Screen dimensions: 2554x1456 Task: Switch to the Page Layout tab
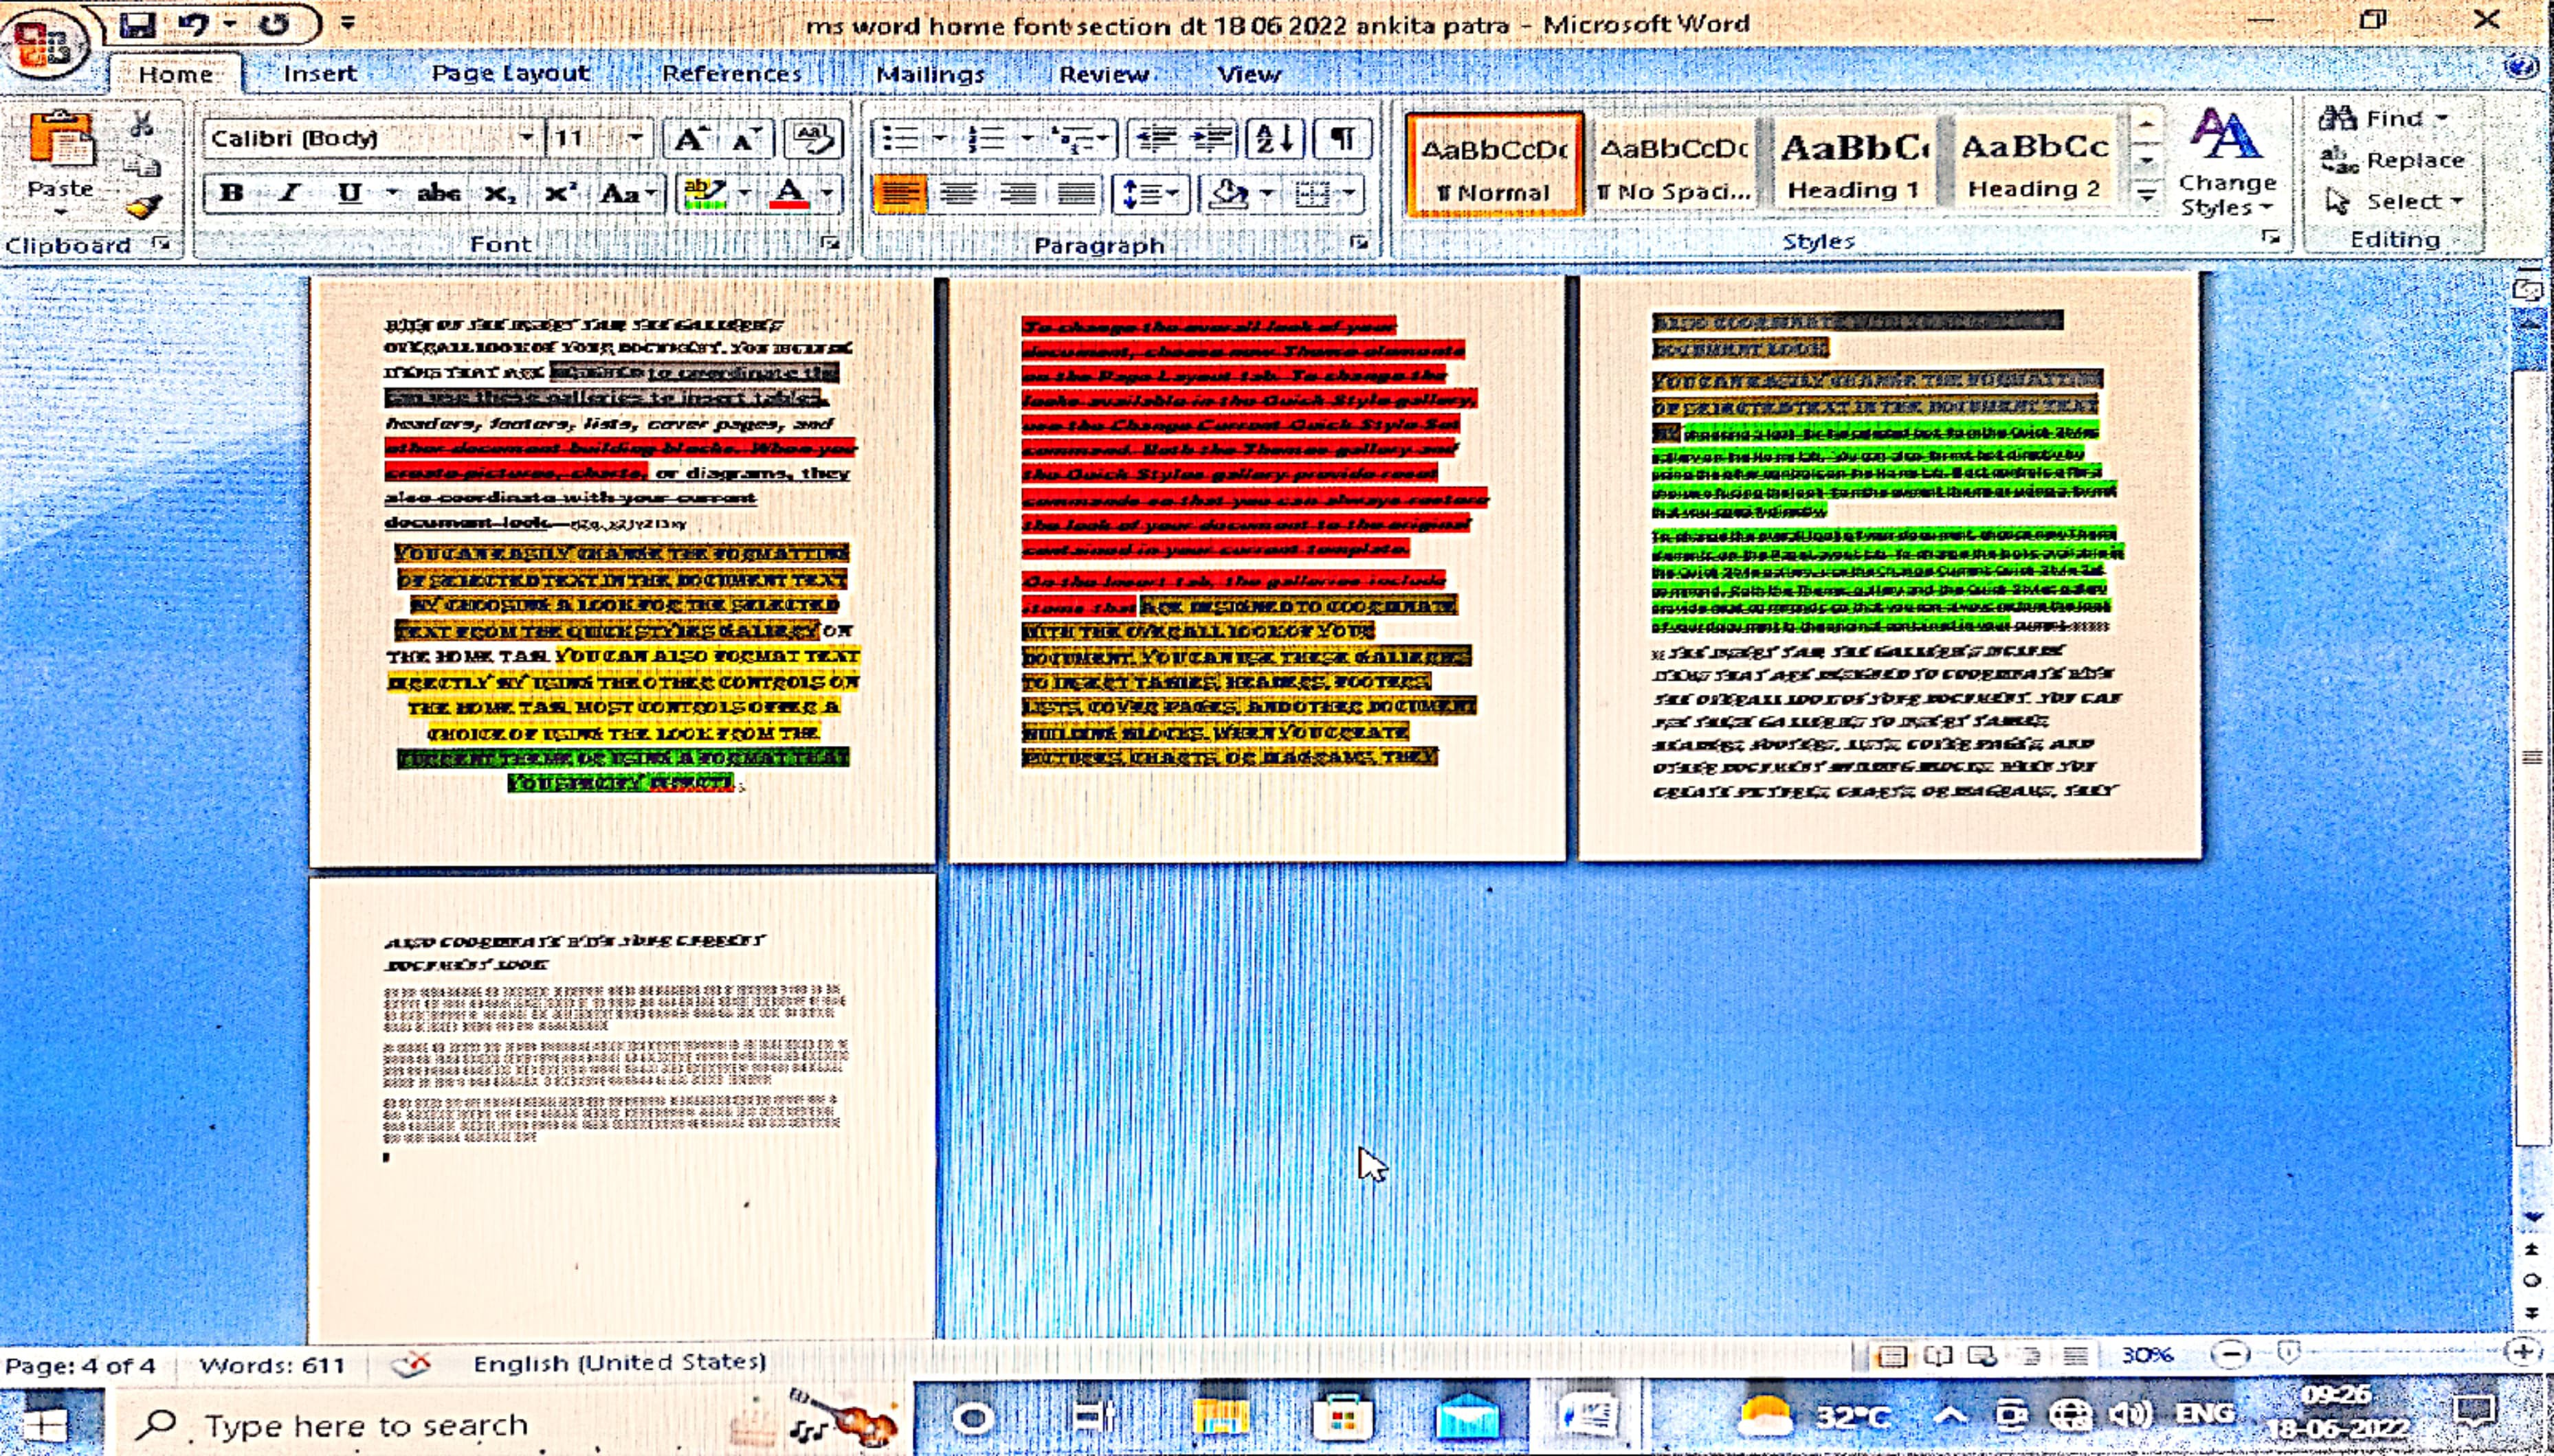pos(509,74)
